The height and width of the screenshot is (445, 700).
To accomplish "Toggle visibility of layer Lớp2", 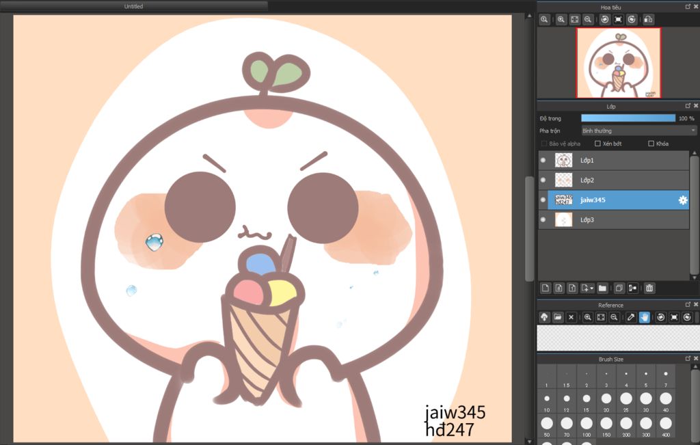I will pyautogui.click(x=543, y=180).
